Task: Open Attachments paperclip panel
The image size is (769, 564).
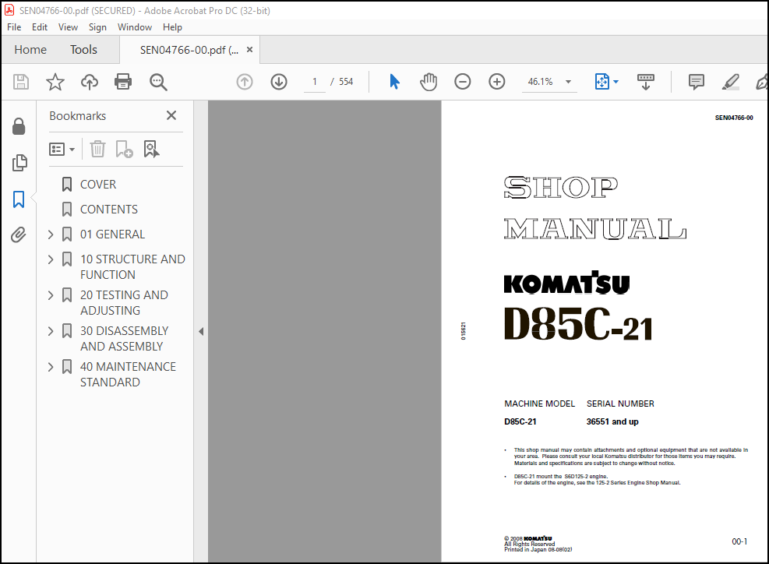Action: (x=19, y=235)
